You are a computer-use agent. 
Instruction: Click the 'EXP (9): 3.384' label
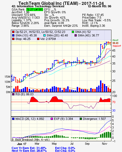(x=63, y=119)
